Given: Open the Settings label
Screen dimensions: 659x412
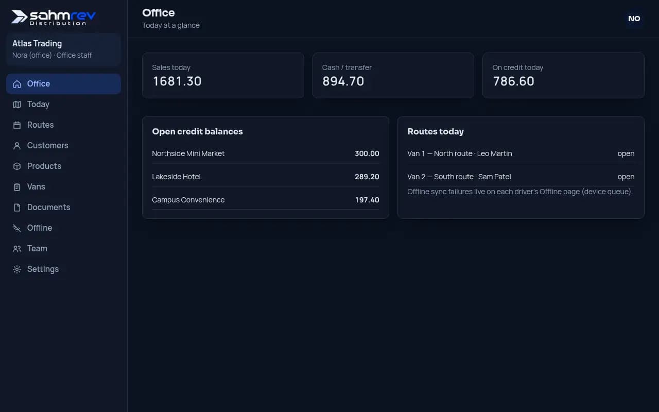Looking at the screenshot, I should 43,269.
